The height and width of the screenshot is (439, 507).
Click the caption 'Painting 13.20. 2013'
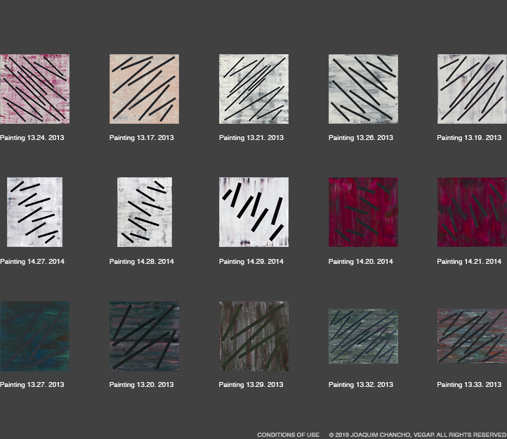[142, 385]
